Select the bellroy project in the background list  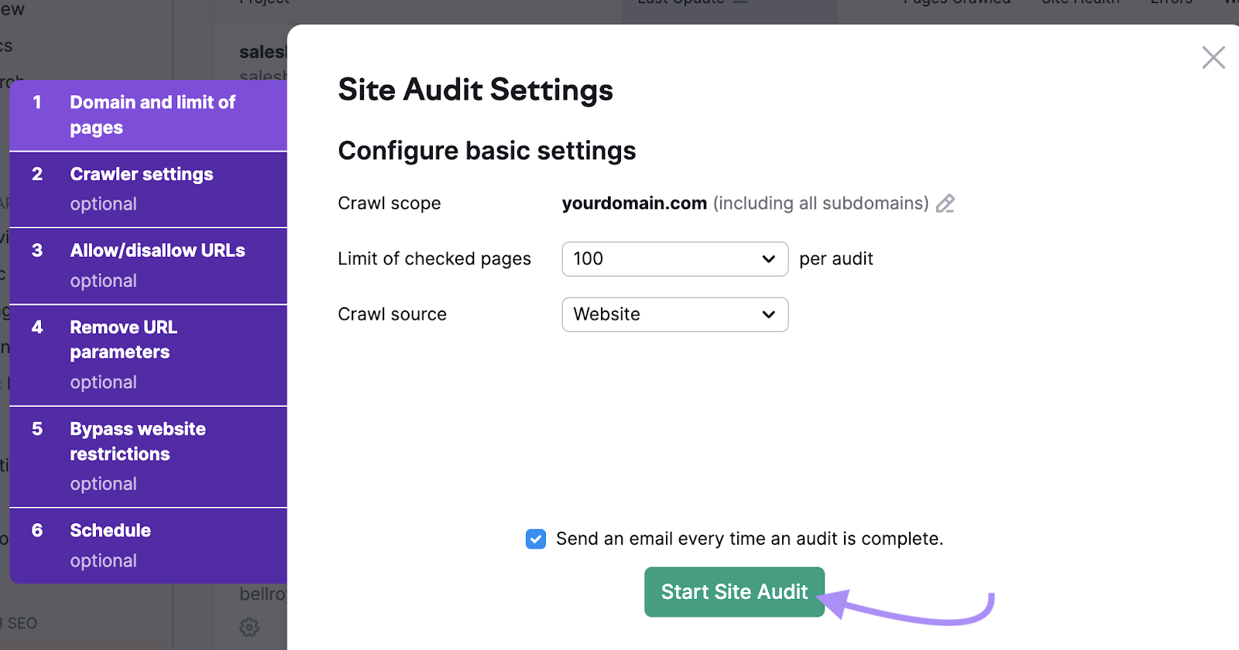(x=263, y=594)
